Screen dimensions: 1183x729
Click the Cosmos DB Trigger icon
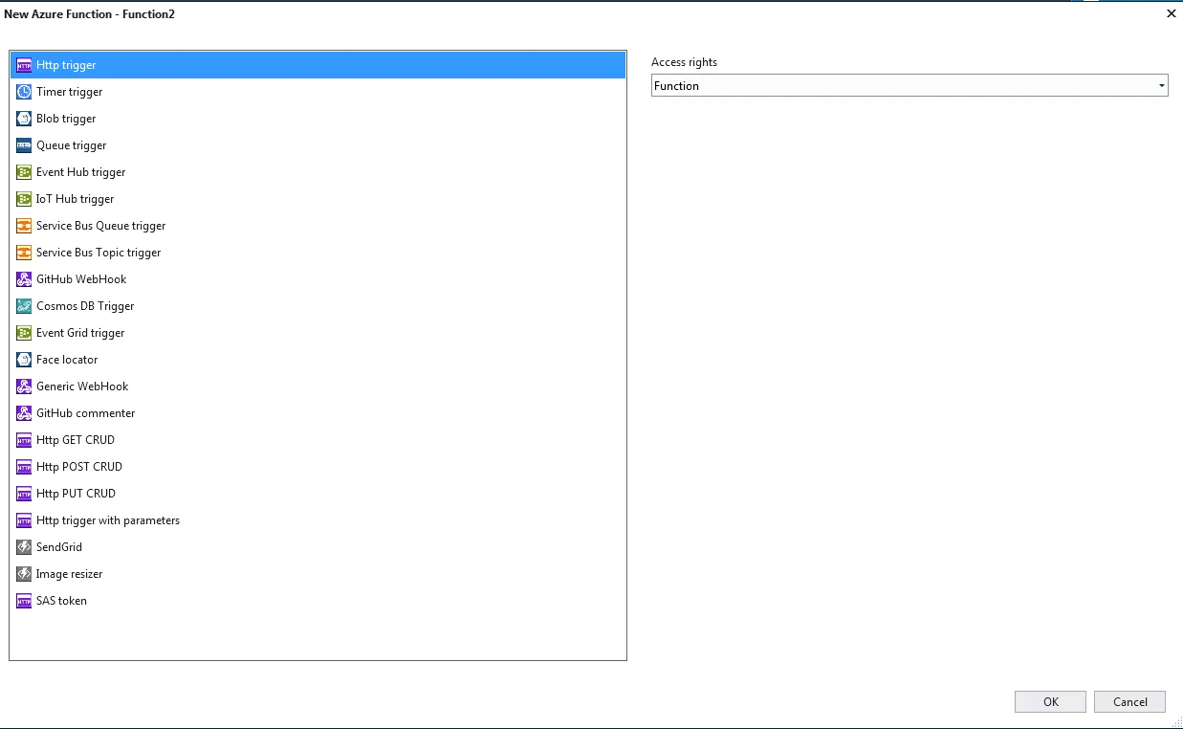coord(24,306)
